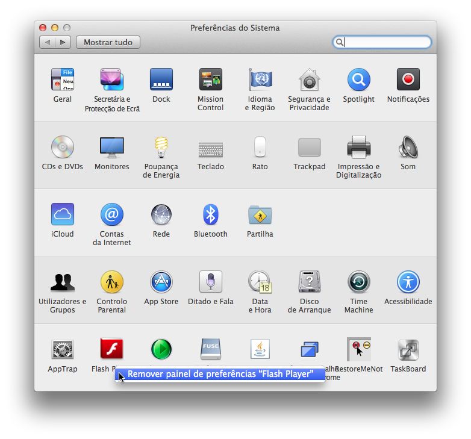
Task: Focus the search field in toolbar
Action: coord(382,42)
